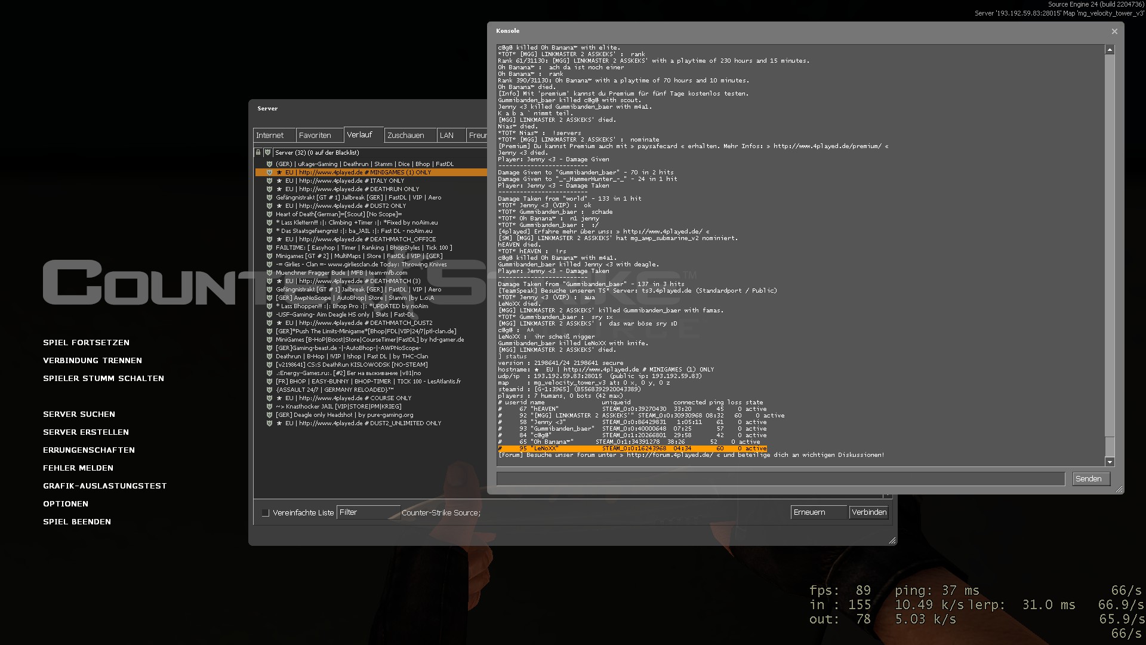This screenshot has width=1146, height=645.
Task: Open Optionen menu entry
Action: 66,504
